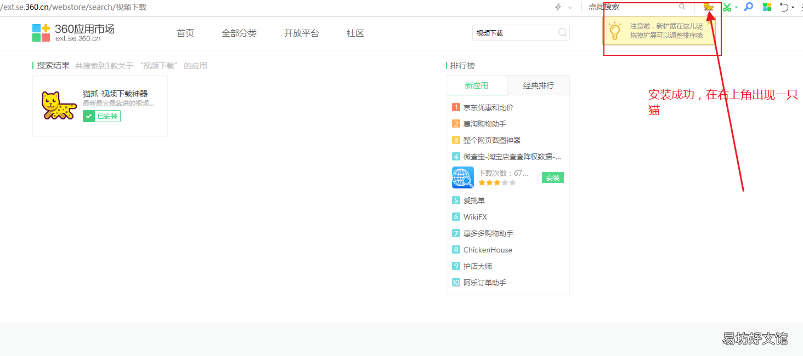Click the yellow cat extension icon
The image size is (803, 356).
click(x=709, y=7)
